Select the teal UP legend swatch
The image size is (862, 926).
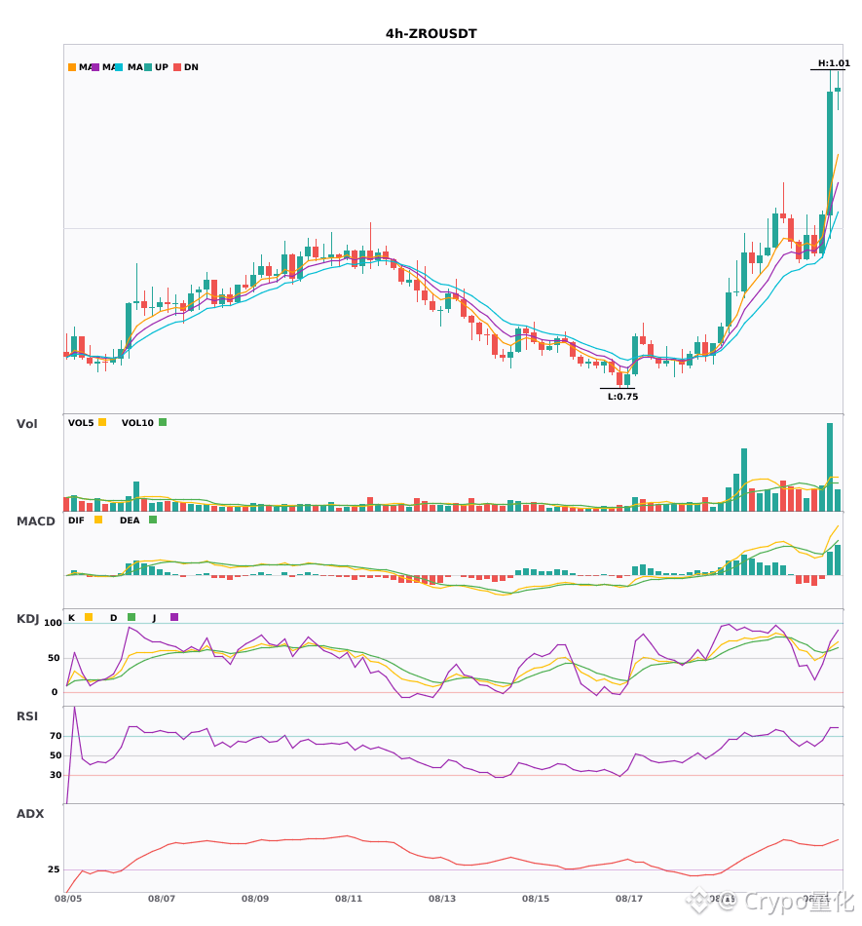(x=148, y=67)
